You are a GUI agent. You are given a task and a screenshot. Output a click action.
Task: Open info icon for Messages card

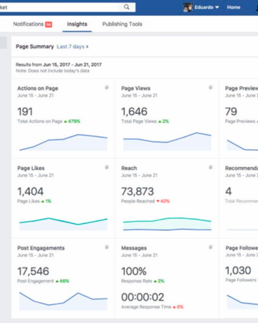pos(211,247)
